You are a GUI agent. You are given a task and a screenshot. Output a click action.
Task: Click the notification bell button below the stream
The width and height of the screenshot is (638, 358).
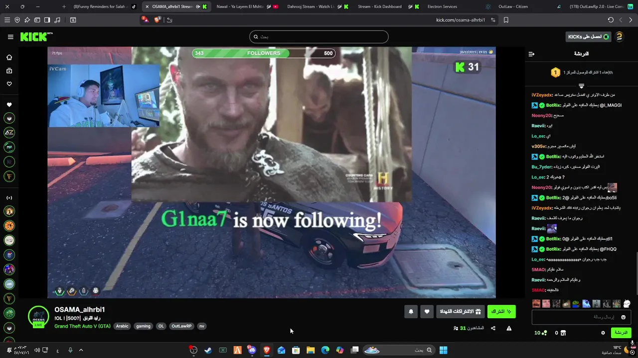411,312
